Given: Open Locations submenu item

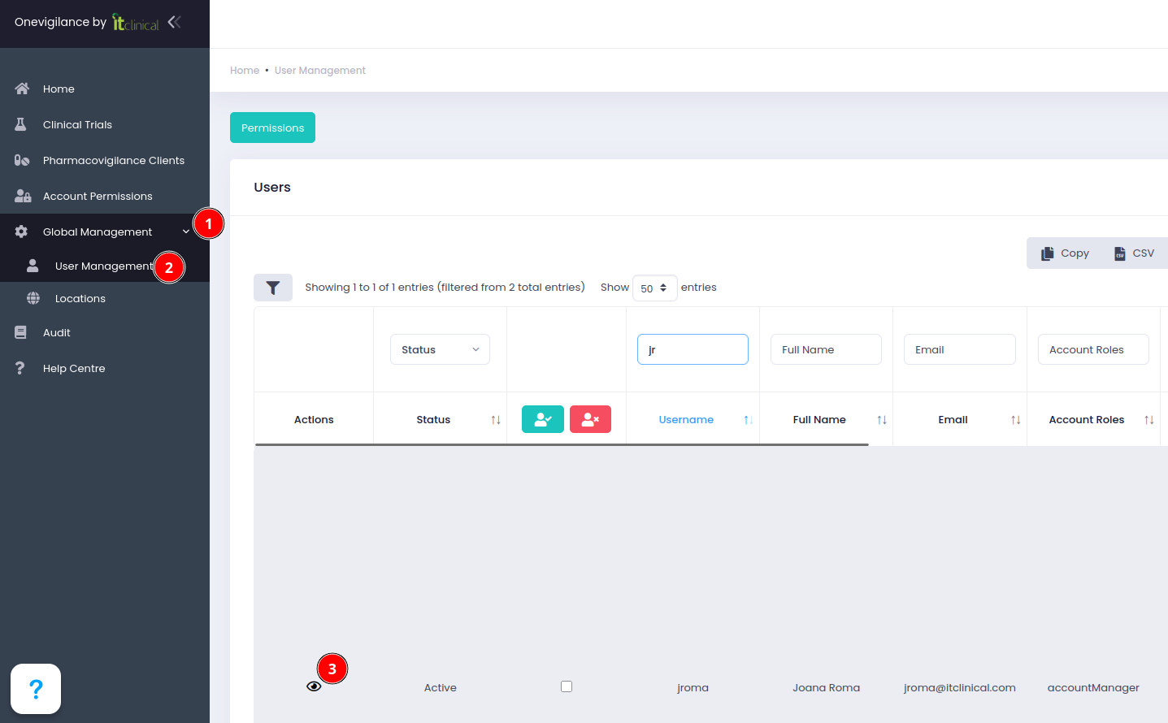Looking at the screenshot, I should coord(80,299).
